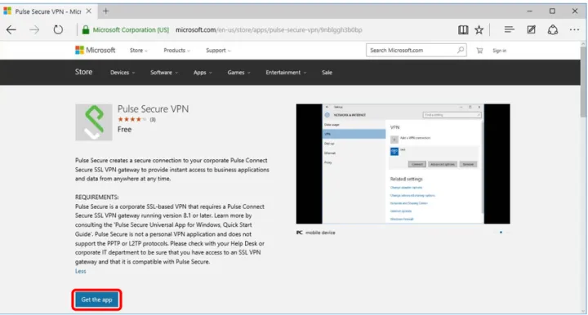Expand the Devices menu

[x=122, y=73]
